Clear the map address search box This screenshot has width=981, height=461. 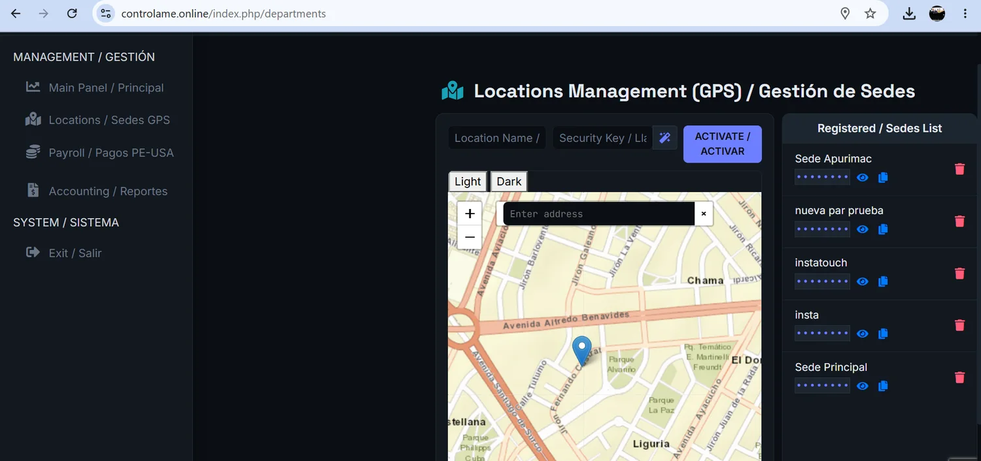704,214
